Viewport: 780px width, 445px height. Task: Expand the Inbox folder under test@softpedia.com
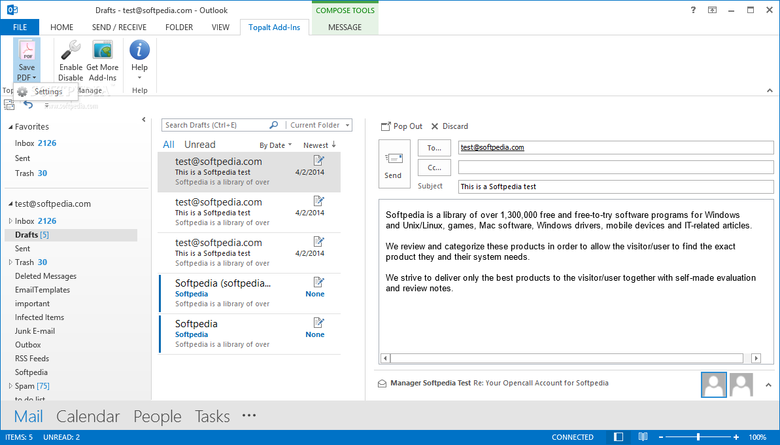[10, 221]
